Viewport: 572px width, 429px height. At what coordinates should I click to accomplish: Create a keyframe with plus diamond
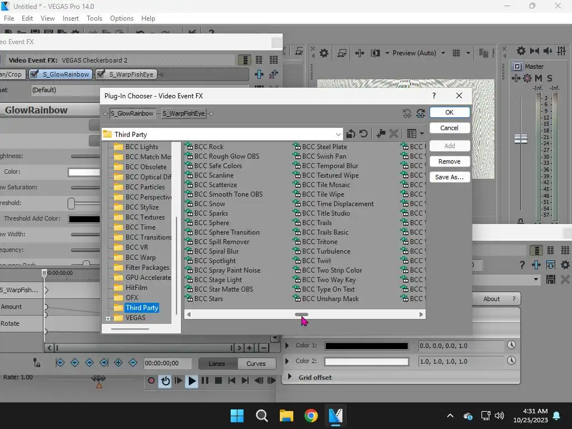tap(118, 363)
